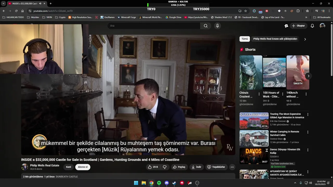Click the Teşekkürler thanks button

click(x=216, y=167)
